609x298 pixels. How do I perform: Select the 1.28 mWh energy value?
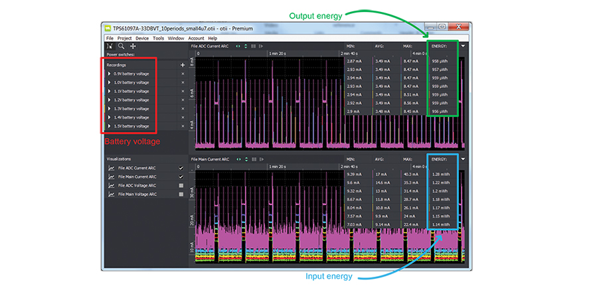(441, 175)
